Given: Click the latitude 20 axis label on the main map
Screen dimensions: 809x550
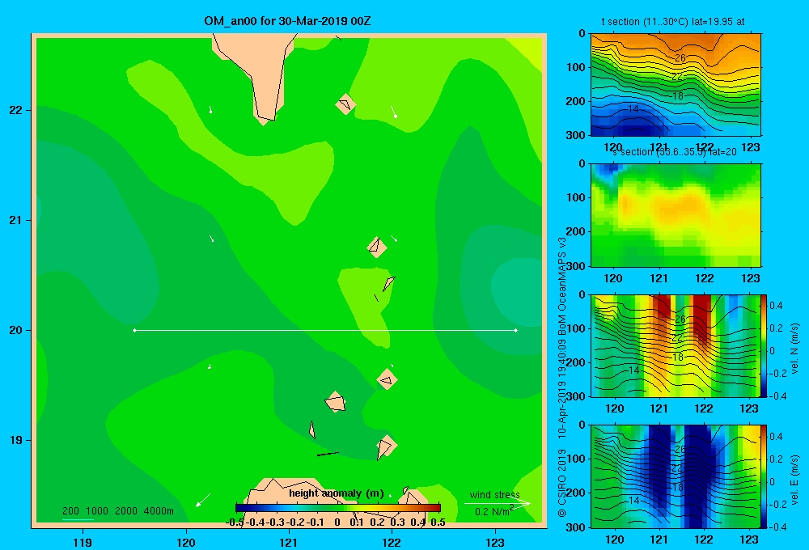Looking at the screenshot, I should pos(16,330).
